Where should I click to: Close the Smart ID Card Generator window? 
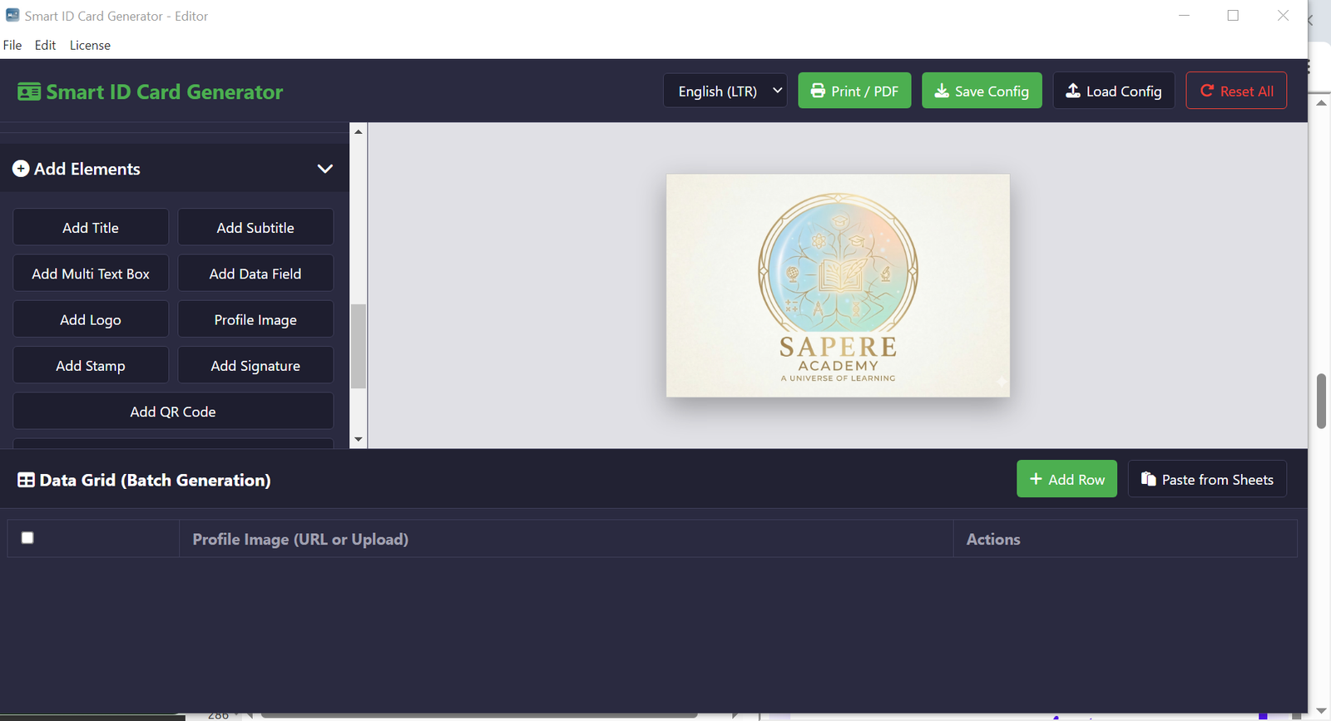coord(1283,15)
